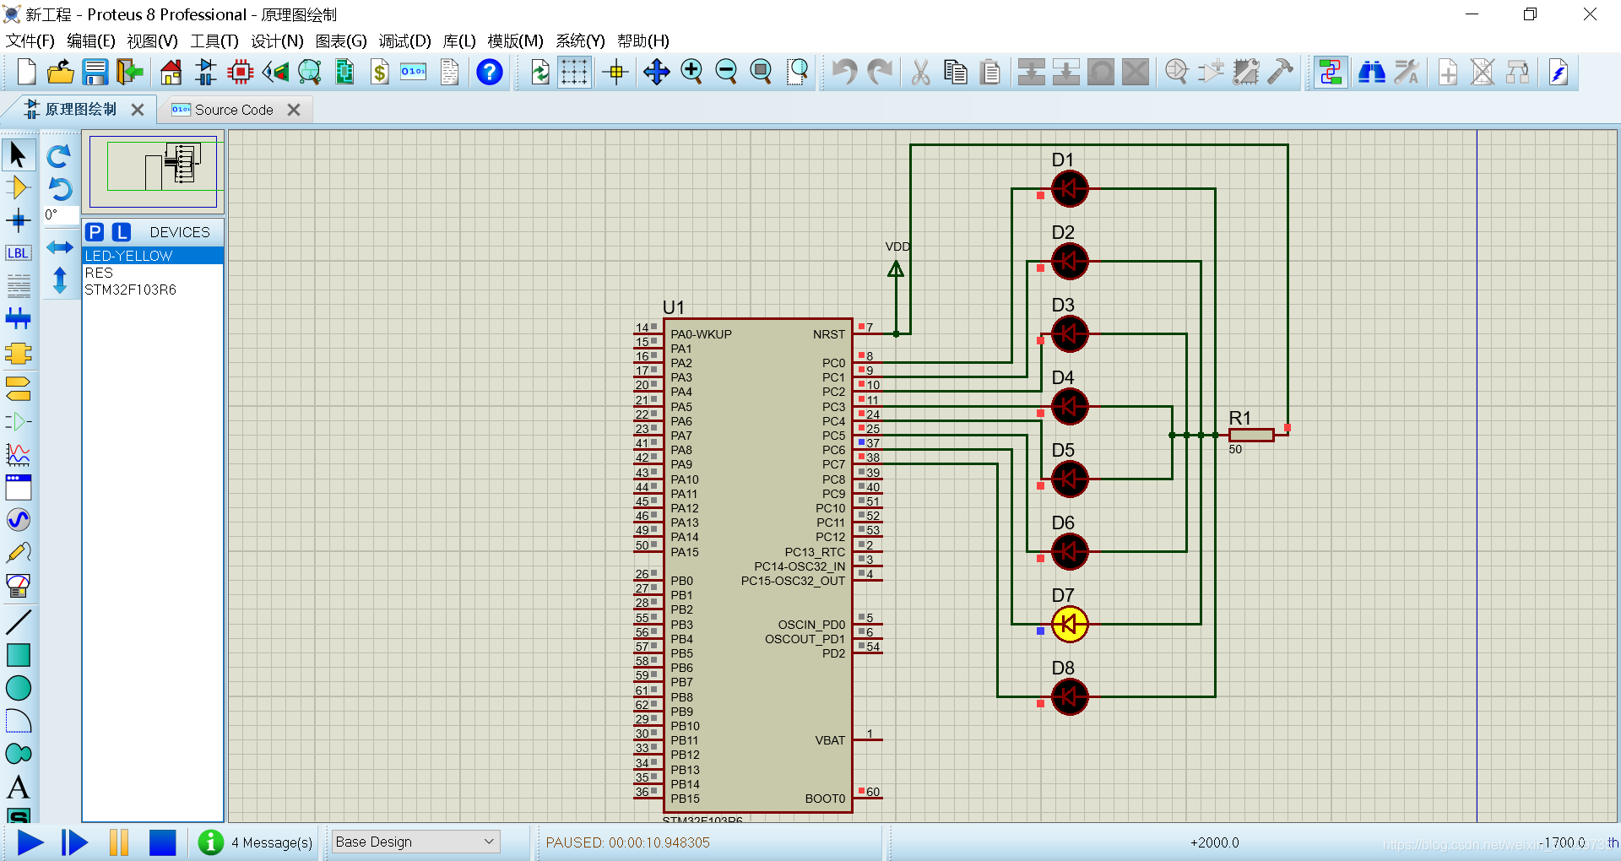This screenshot has width=1621, height=861.
Task: Click the R1 resistor component
Action: tap(1251, 435)
